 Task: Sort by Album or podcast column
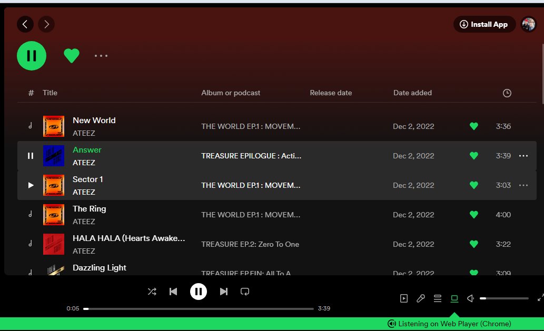(231, 93)
